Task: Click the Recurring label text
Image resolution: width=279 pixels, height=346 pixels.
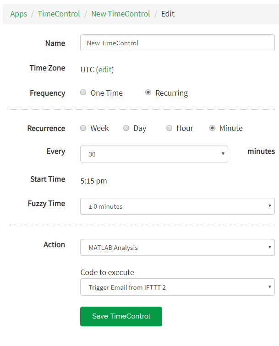Action: (172, 93)
